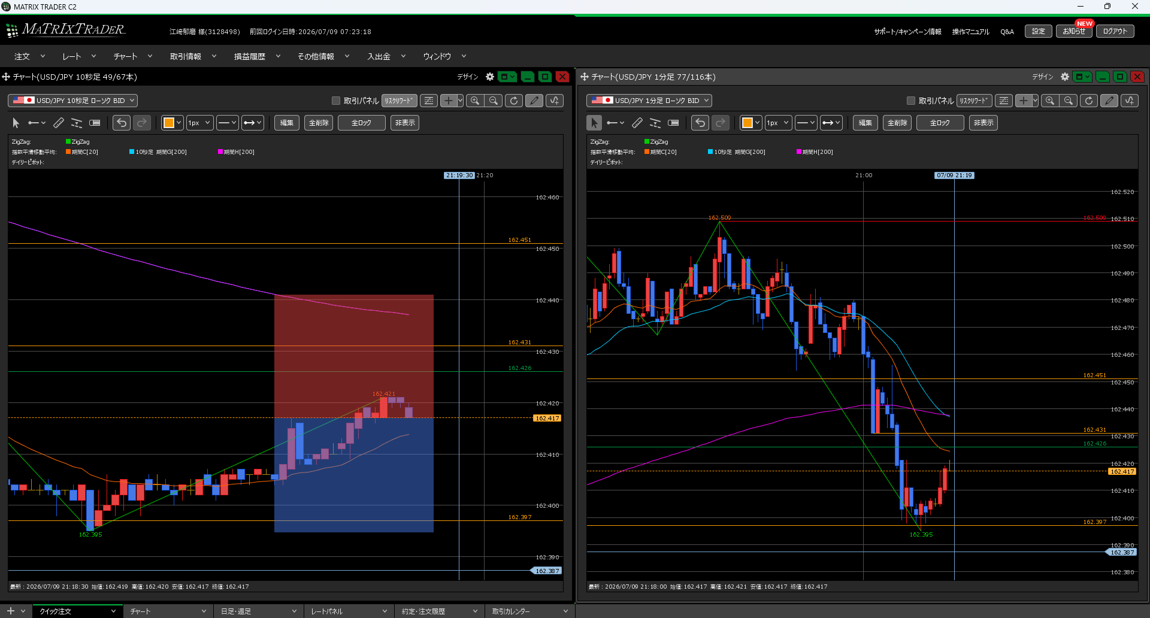Open arrow end style dropdown in 10秒足 chart
This screenshot has width=1150, height=618.
(x=253, y=123)
